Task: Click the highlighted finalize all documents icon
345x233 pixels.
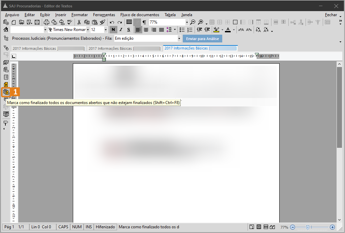Action: click(x=6, y=92)
